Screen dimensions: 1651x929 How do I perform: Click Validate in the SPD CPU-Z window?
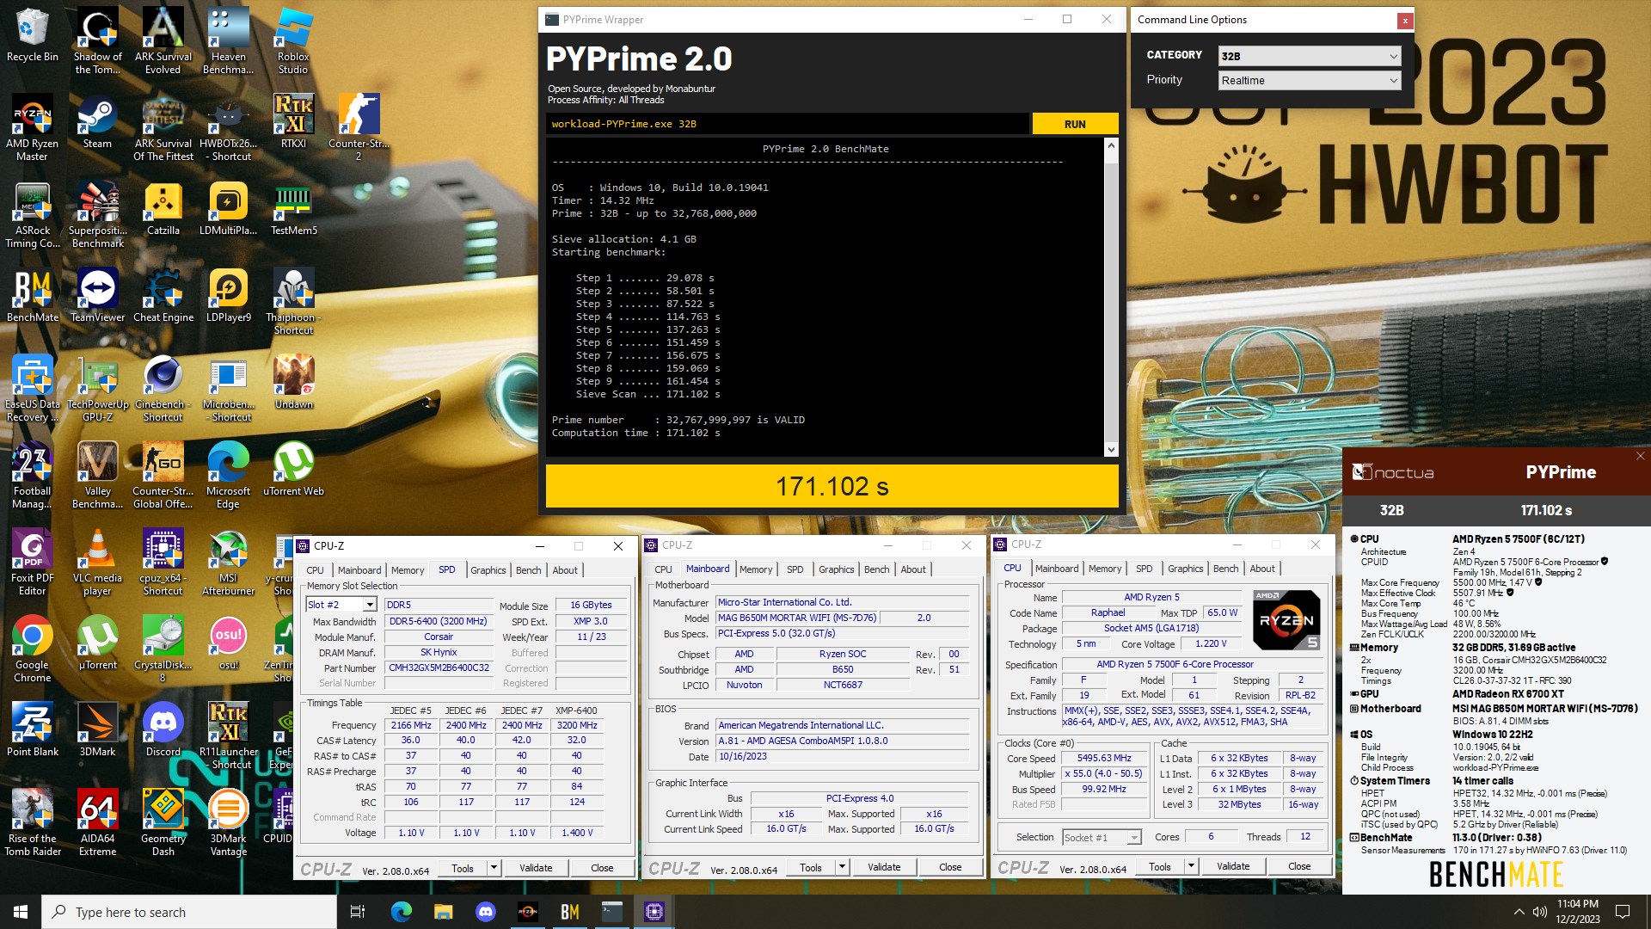(x=536, y=868)
